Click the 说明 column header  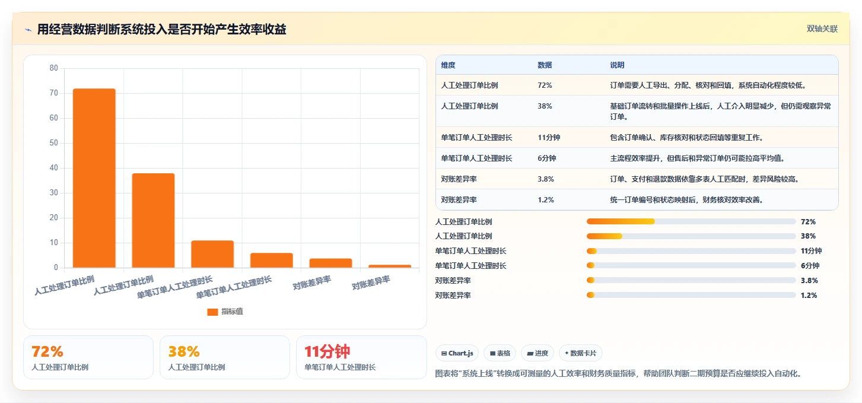tap(617, 65)
